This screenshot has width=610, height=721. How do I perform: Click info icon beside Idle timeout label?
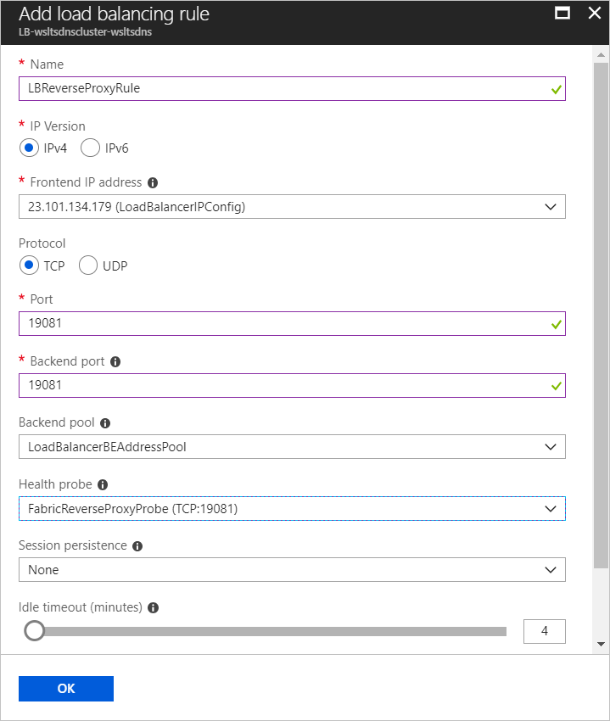pos(153,608)
